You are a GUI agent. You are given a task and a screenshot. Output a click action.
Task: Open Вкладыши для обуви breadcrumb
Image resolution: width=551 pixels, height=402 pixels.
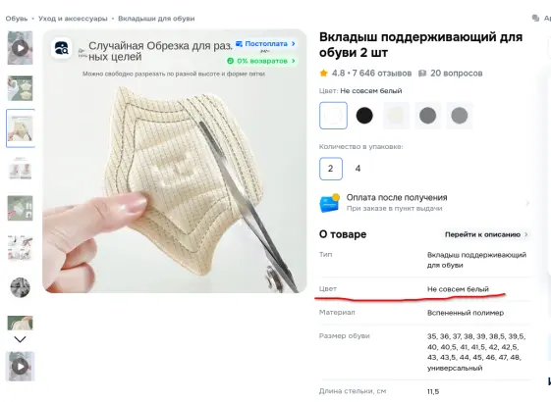[156, 19]
